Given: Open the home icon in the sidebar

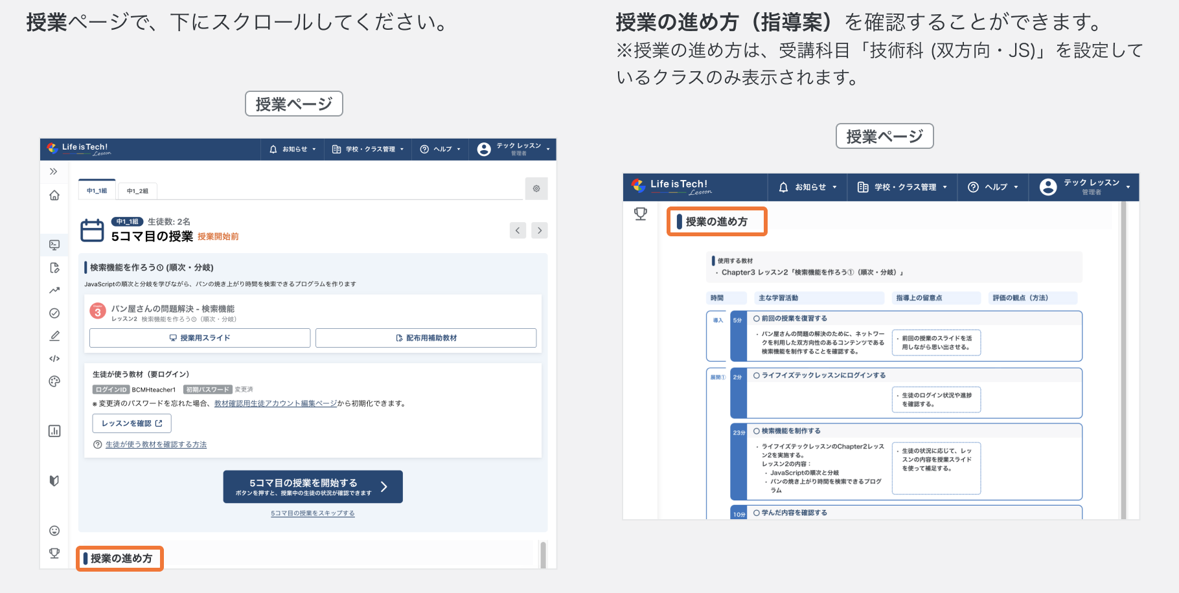Looking at the screenshot, I should click(x=54, y=195).
